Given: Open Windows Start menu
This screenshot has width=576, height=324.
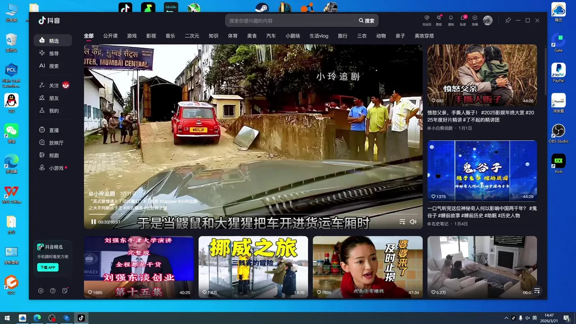Looking at the screenshot, I should point(8,318).
